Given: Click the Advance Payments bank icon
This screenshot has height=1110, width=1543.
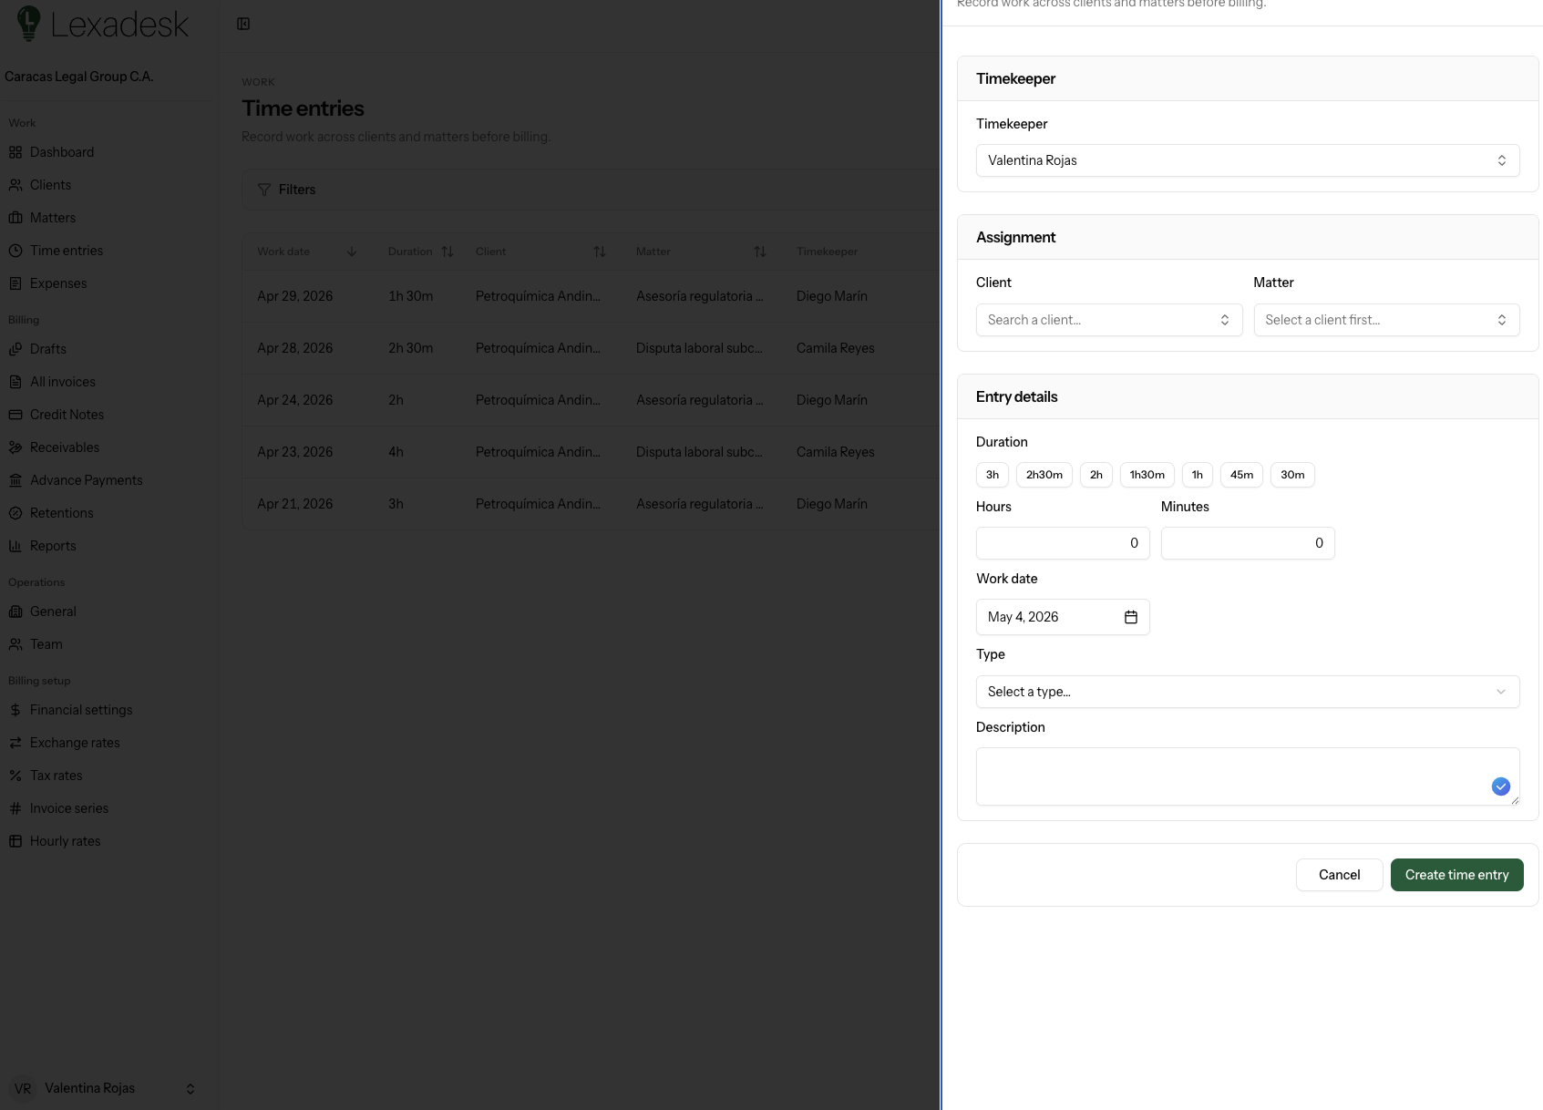Looking at the screenshot, I should tap(15, 480).
